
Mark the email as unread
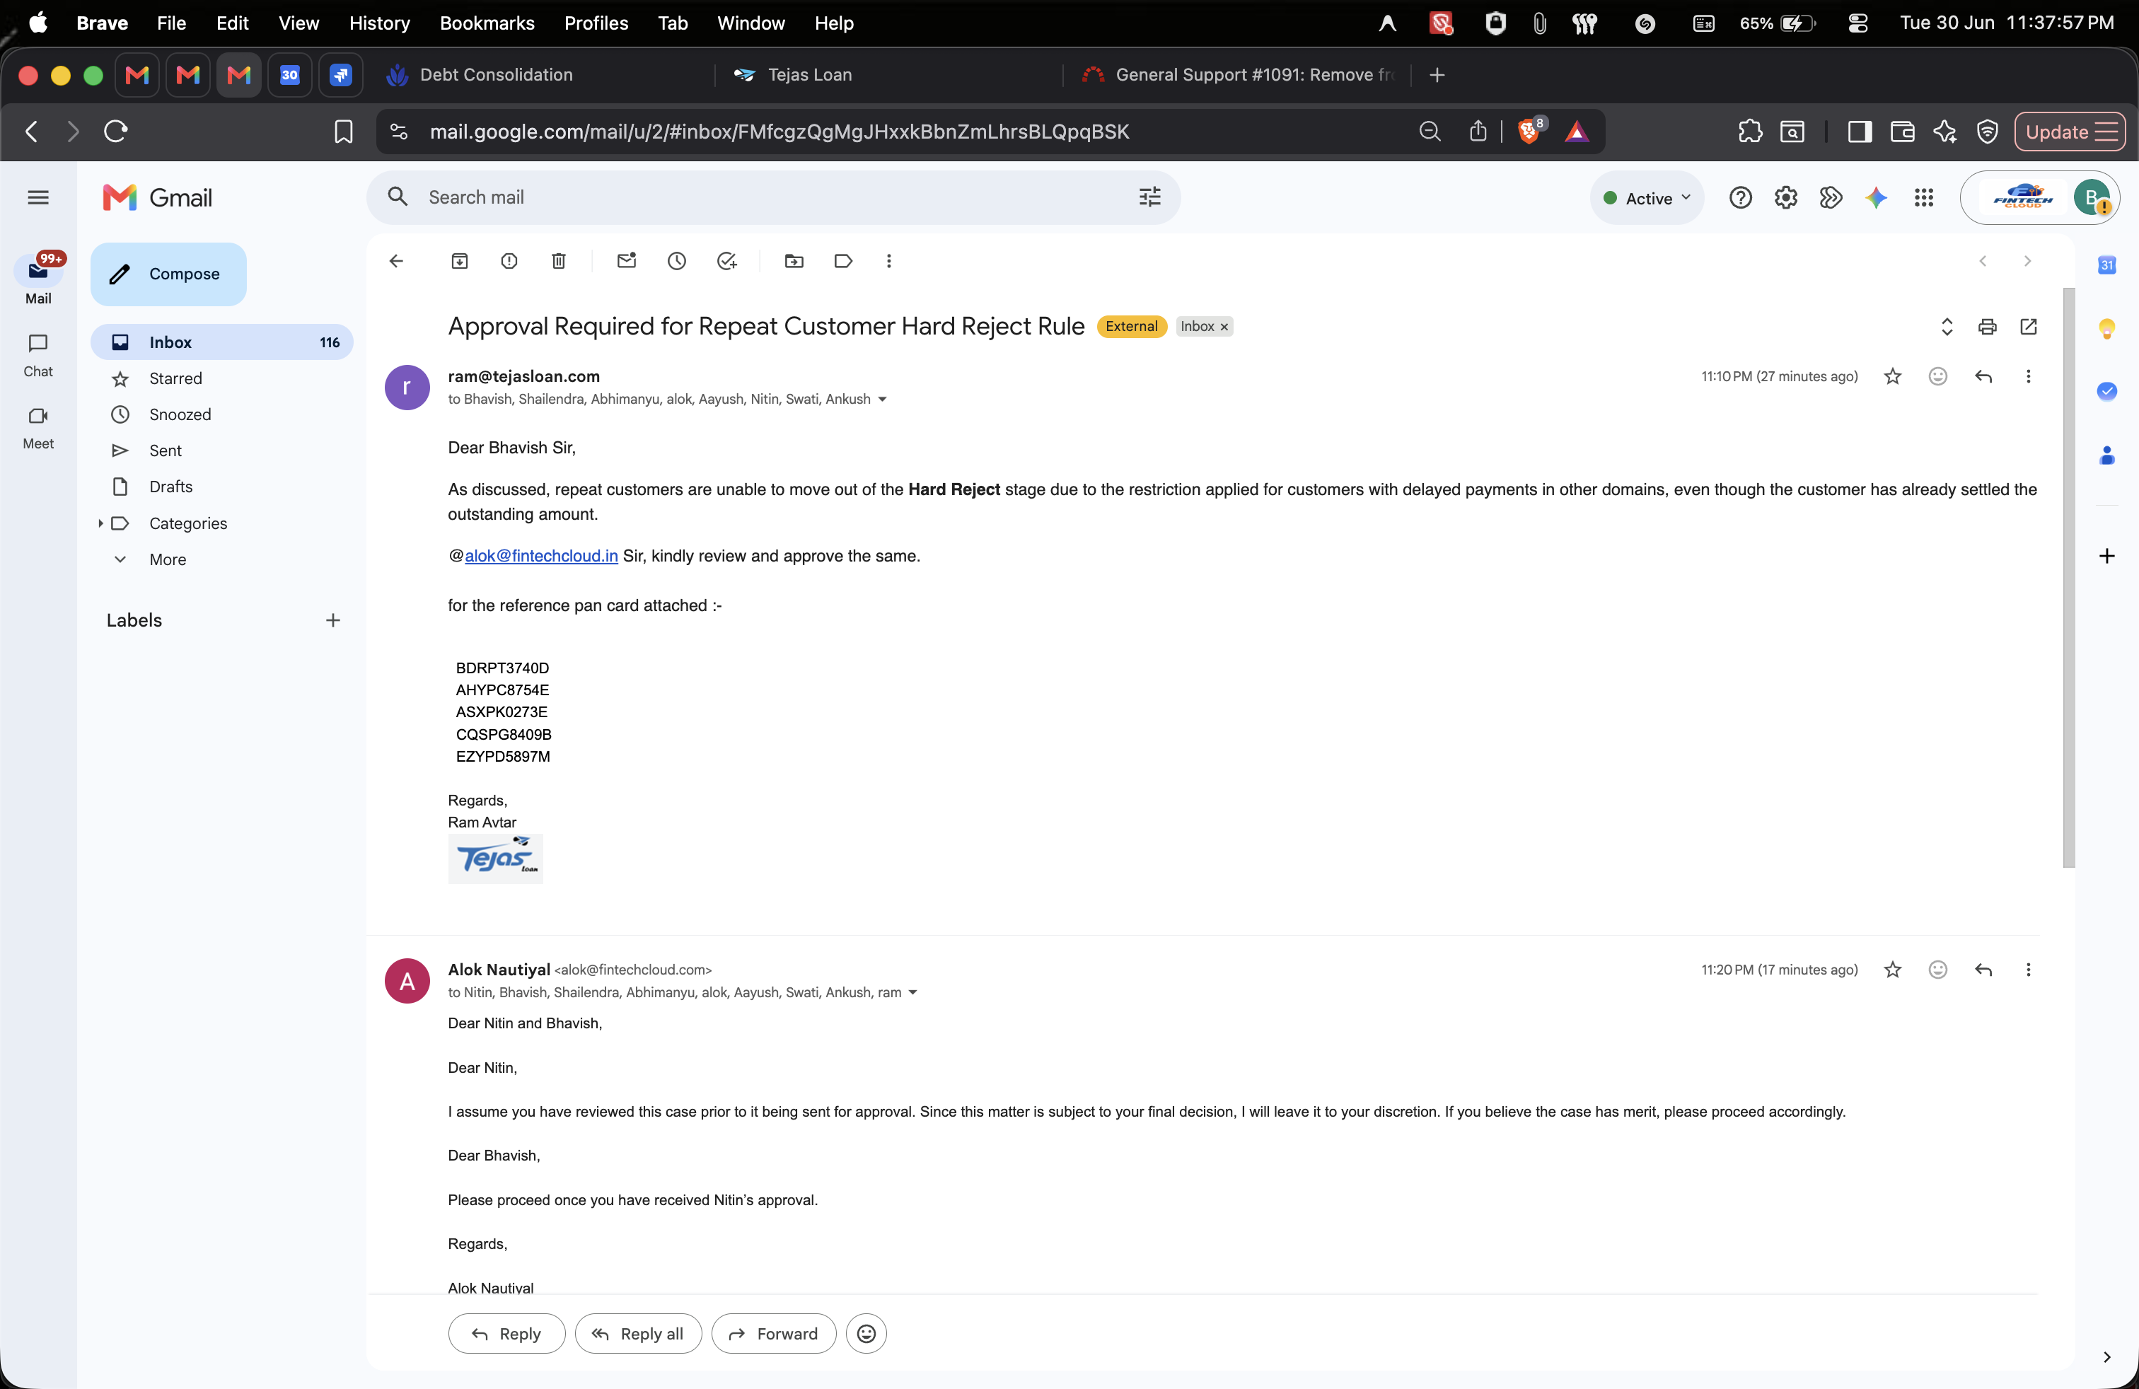(x=627, y=260)
